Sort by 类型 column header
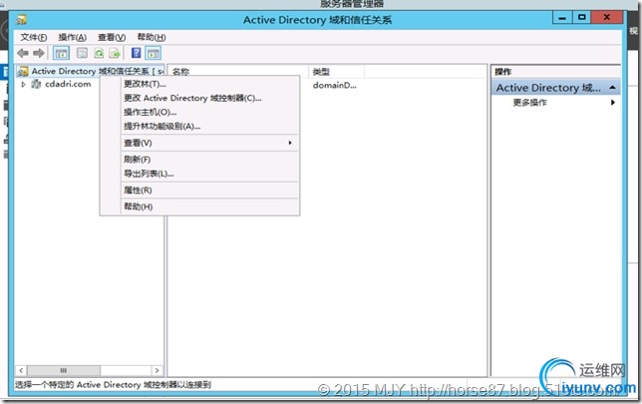The image size is (642, 404). coord(337,72)
